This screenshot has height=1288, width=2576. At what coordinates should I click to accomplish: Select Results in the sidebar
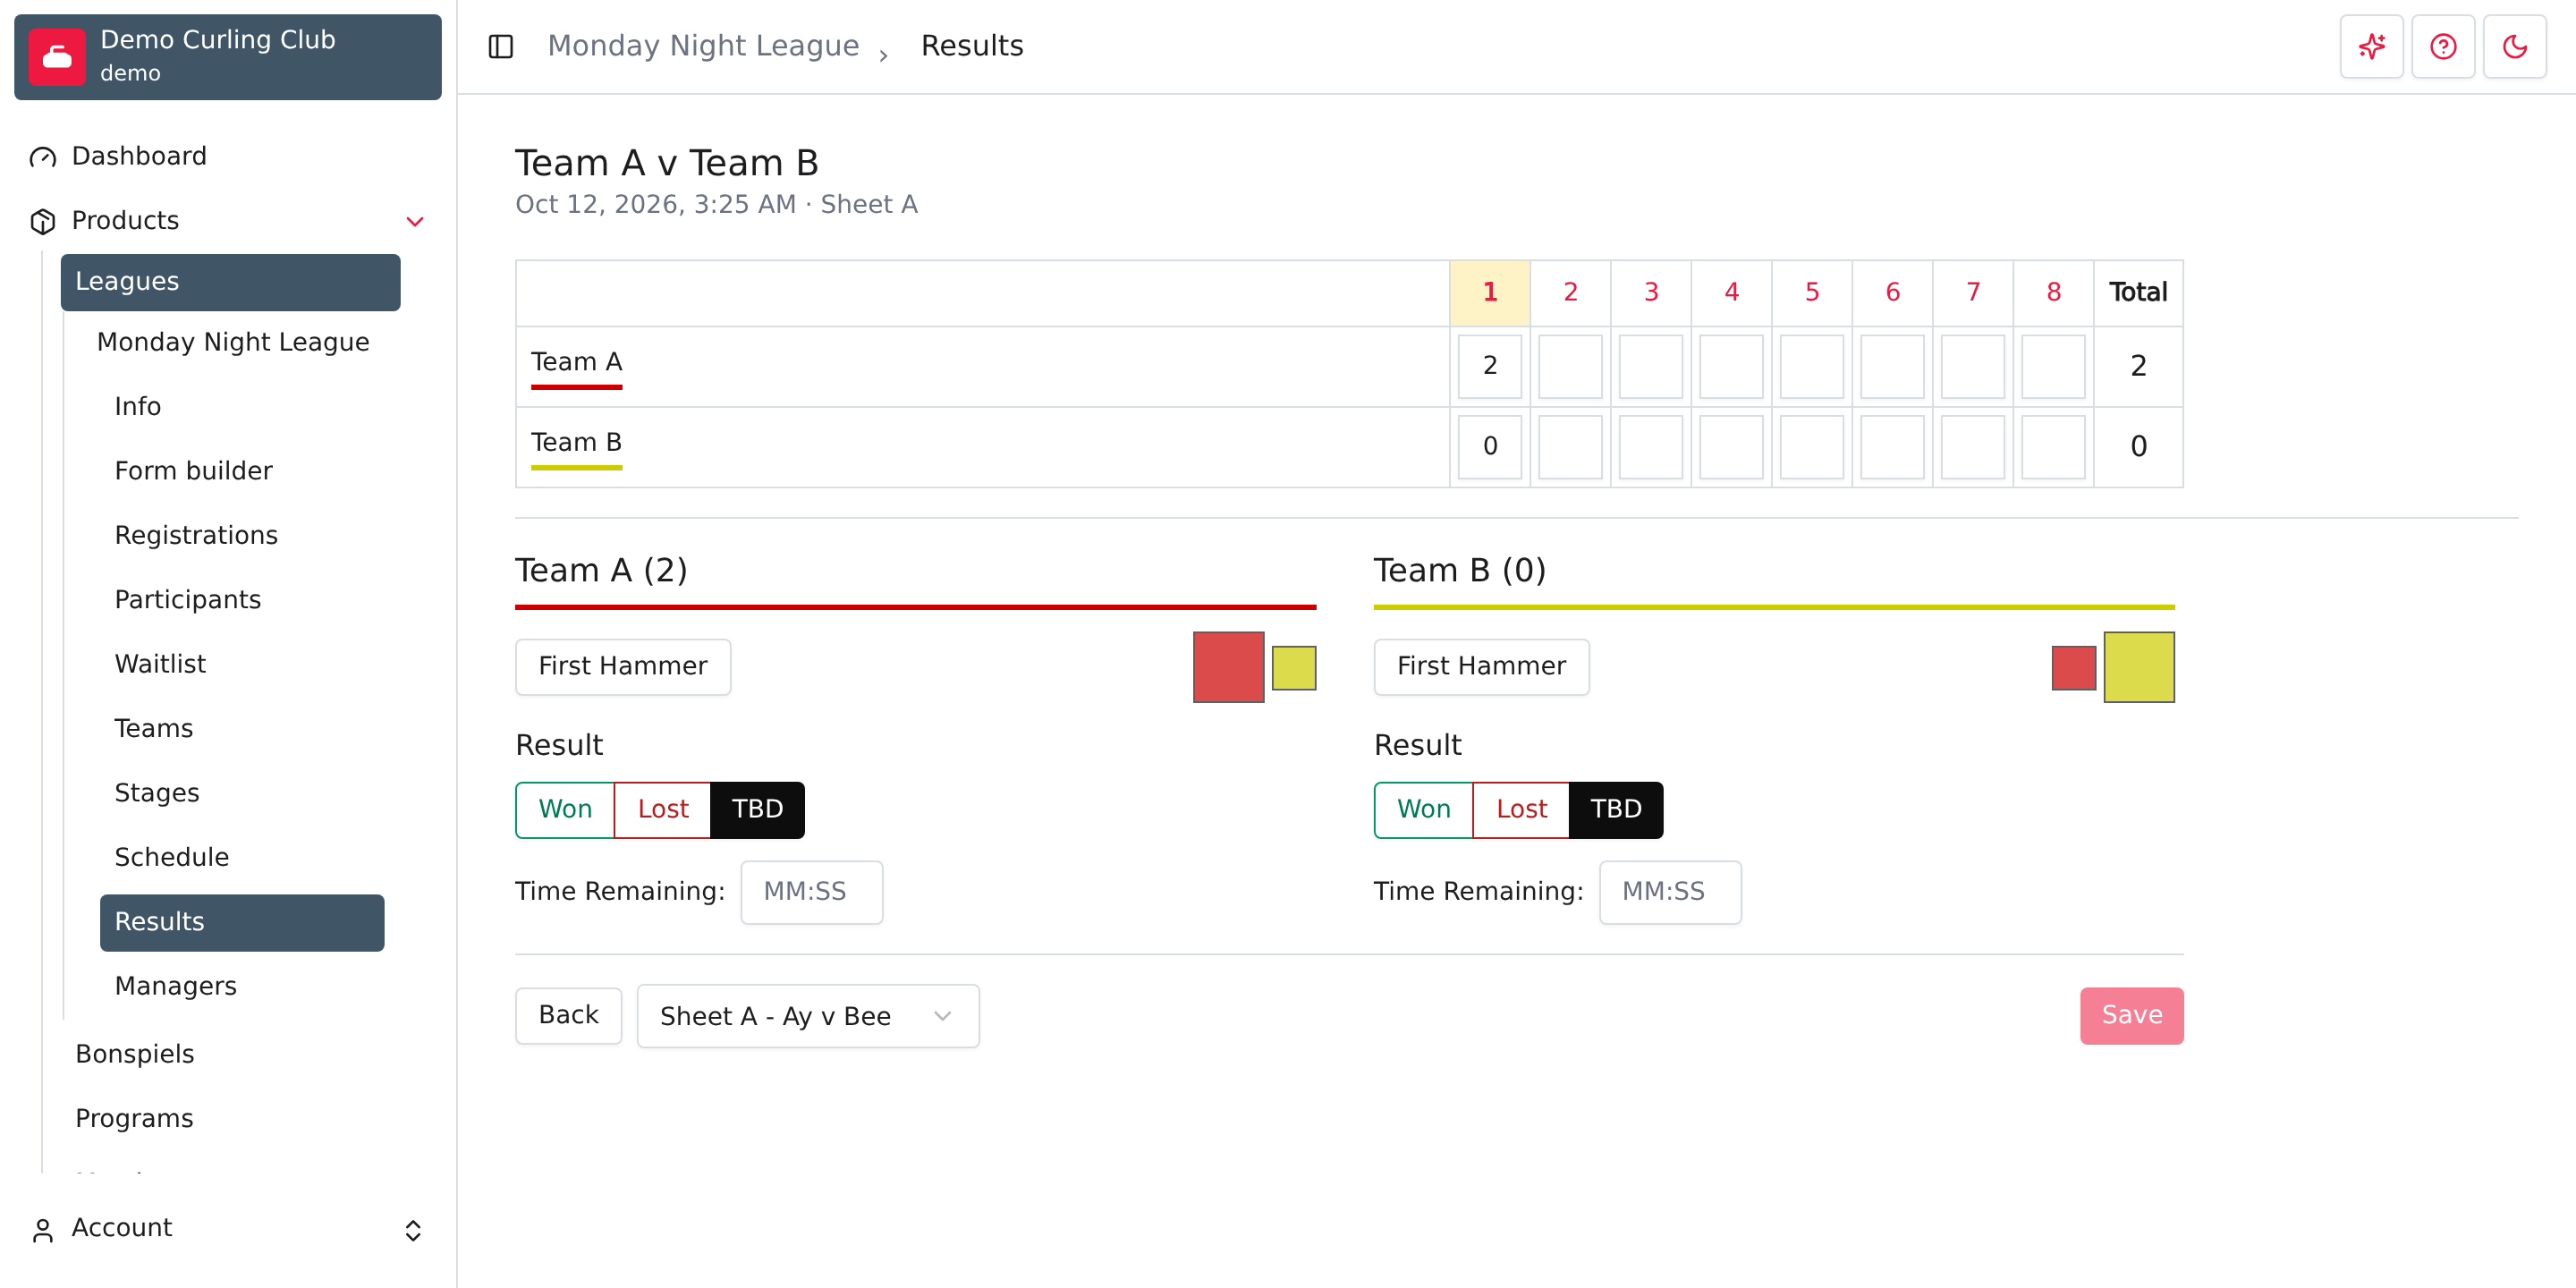(x=242, y=922)
